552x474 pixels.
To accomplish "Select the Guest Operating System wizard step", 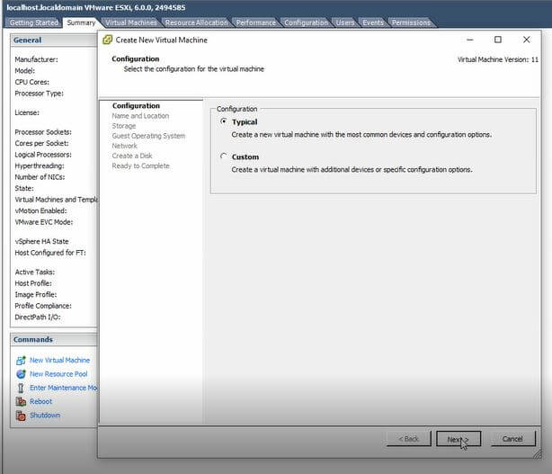I will point(148,136).
